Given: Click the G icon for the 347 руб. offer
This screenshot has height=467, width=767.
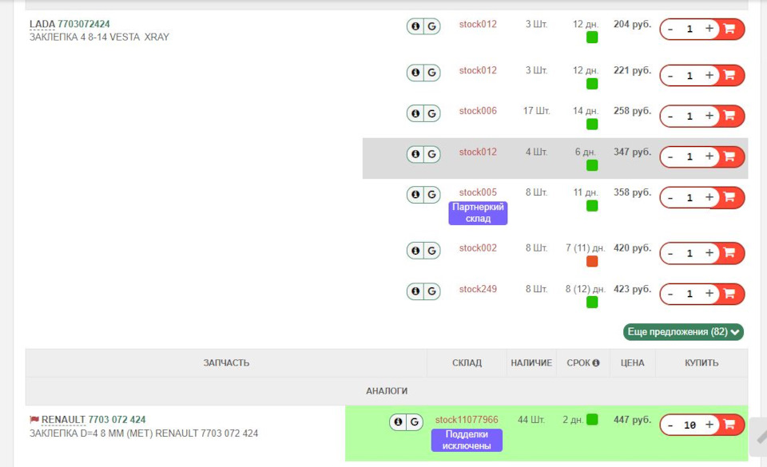Looking at the screenshot, I should click(432, 154).
